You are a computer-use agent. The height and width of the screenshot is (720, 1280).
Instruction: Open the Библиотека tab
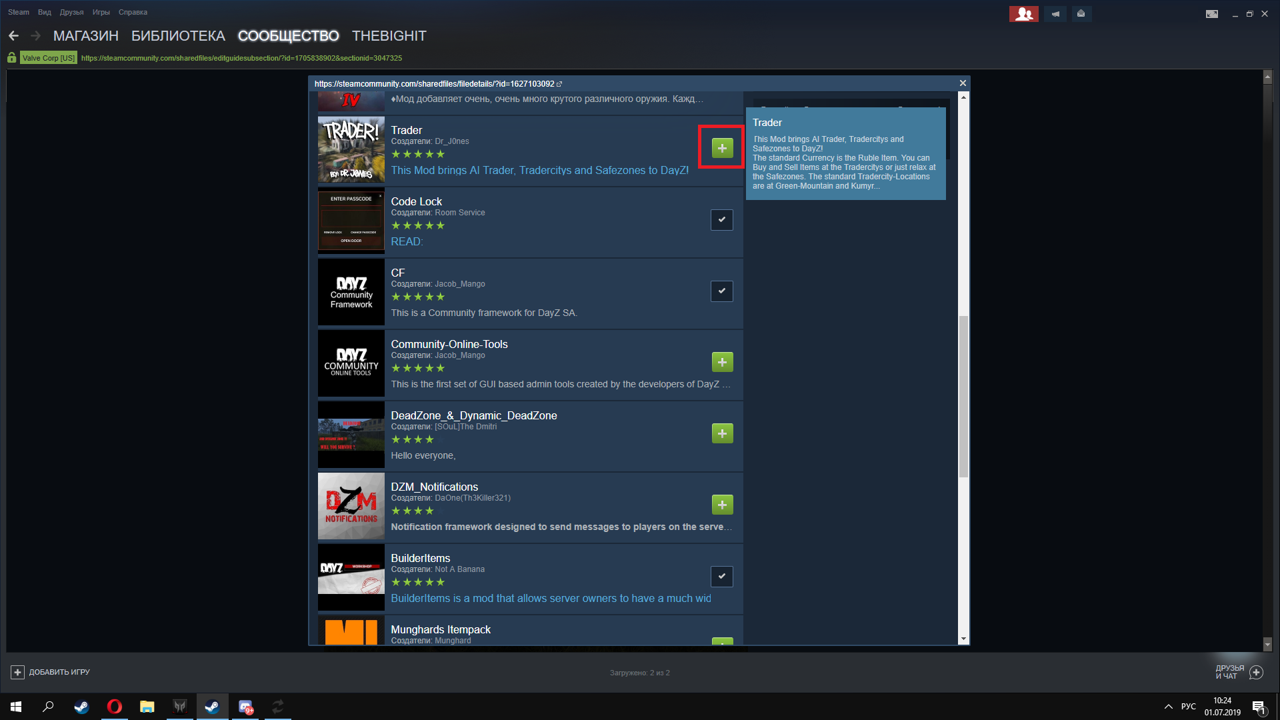point(178,36)
